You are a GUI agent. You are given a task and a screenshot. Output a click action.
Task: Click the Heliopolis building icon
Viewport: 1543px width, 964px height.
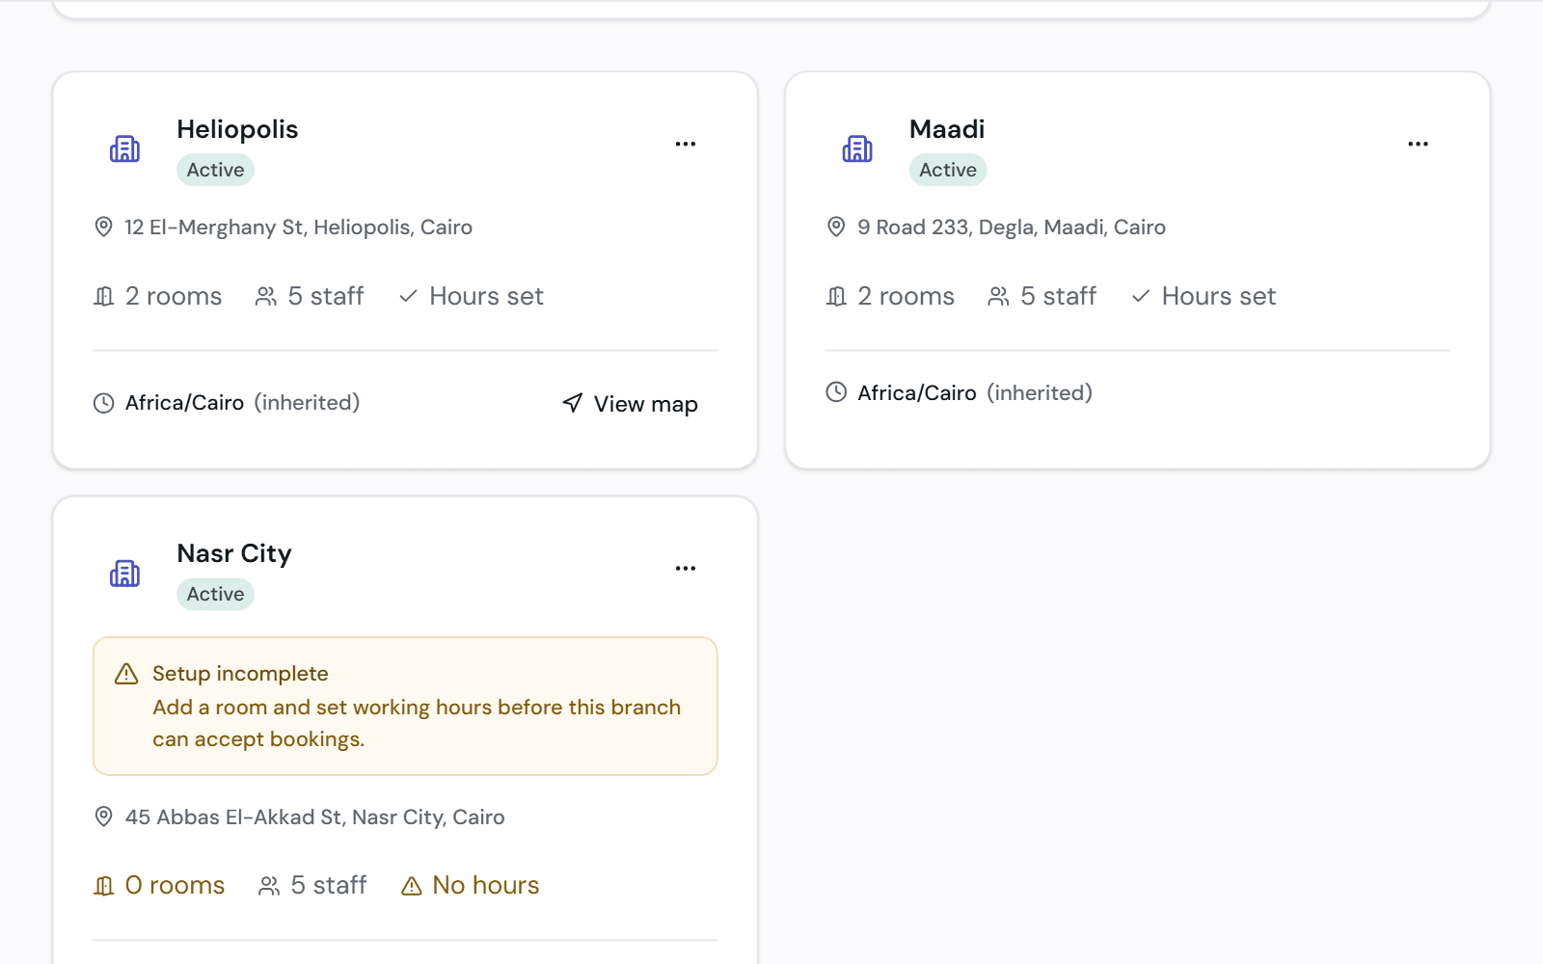pos(124,148)
